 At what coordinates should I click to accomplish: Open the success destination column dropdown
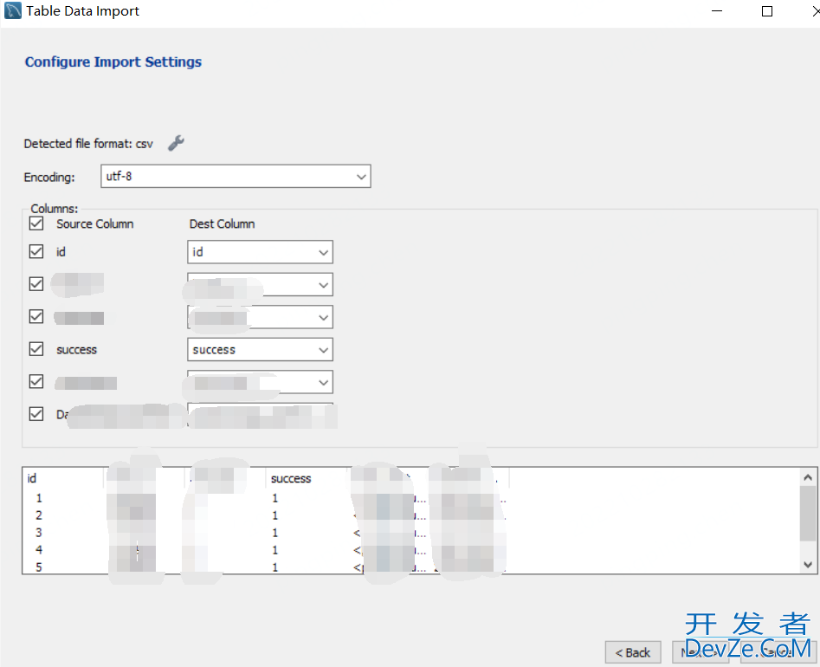coord(260,349)
